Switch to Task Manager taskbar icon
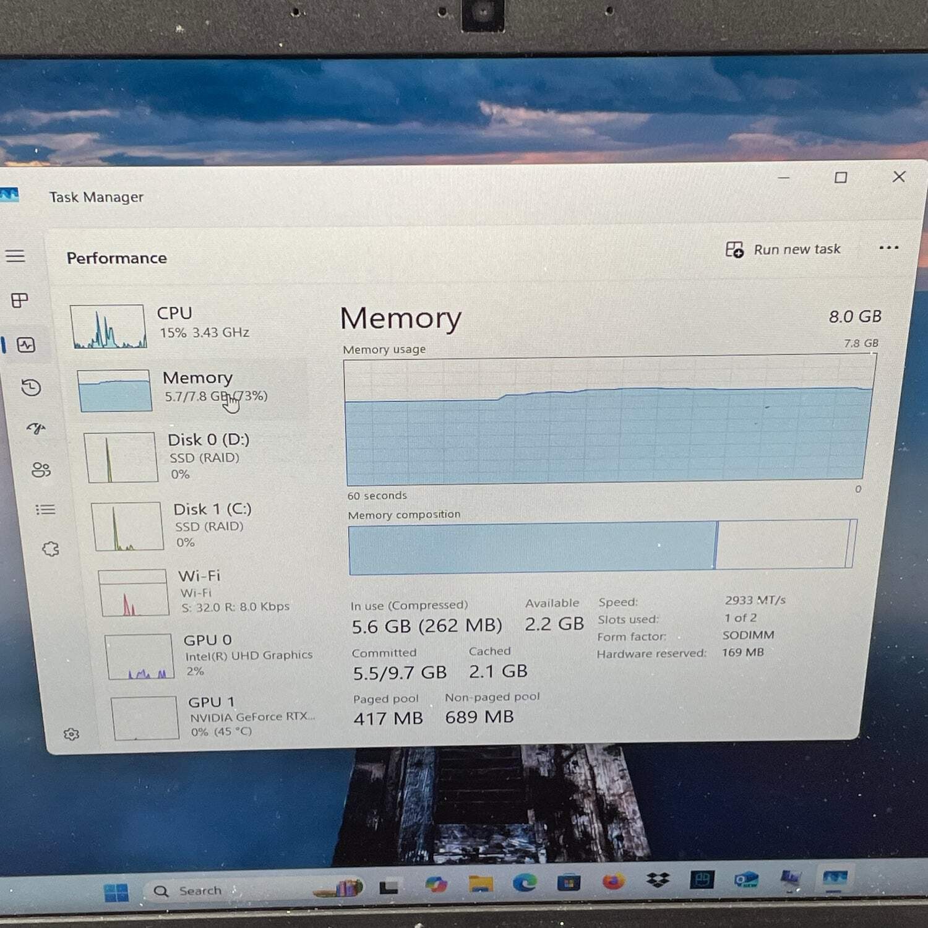 (x=834, y=878)
